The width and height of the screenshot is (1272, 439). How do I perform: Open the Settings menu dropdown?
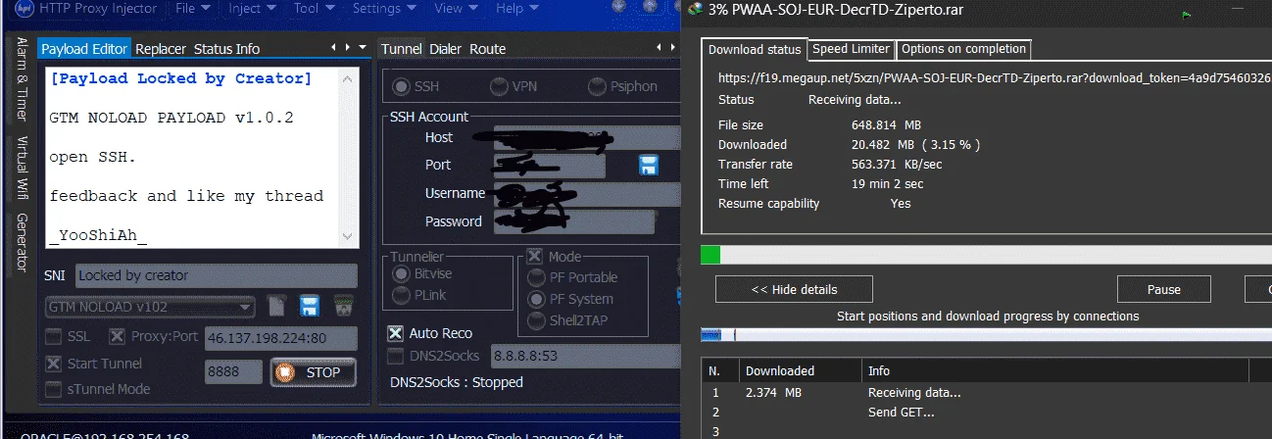tap(385, 9)
